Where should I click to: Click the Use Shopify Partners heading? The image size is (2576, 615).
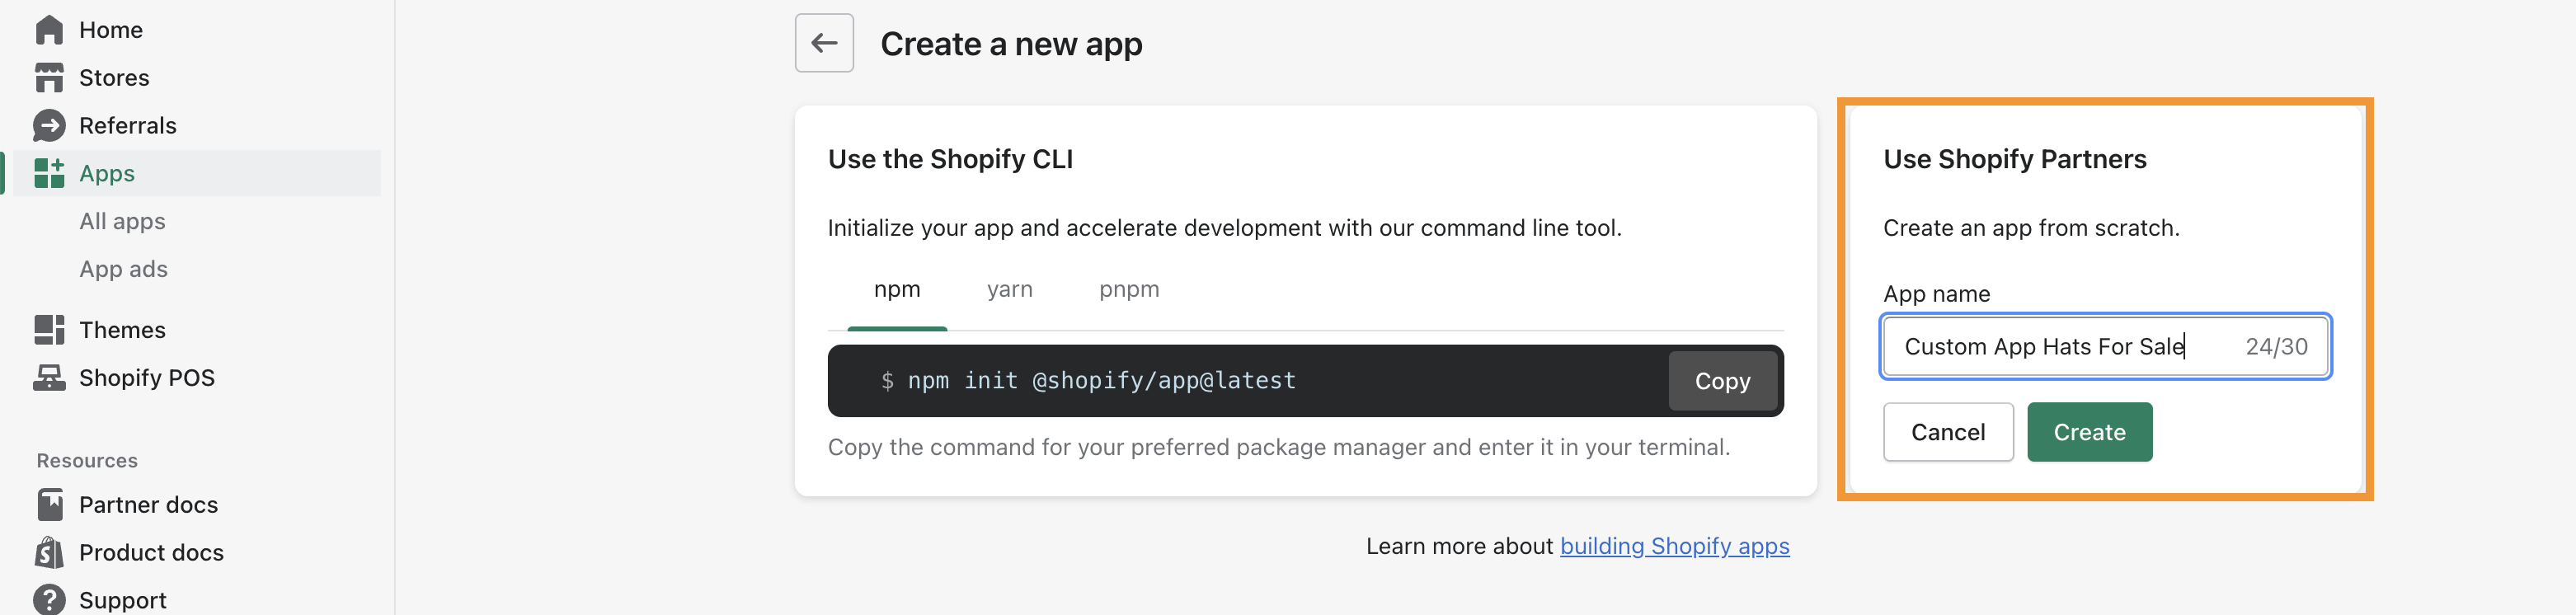[2014, 159]
